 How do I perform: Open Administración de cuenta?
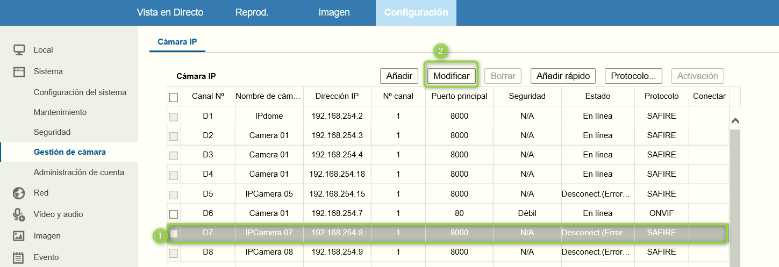[x=79, y=172]
